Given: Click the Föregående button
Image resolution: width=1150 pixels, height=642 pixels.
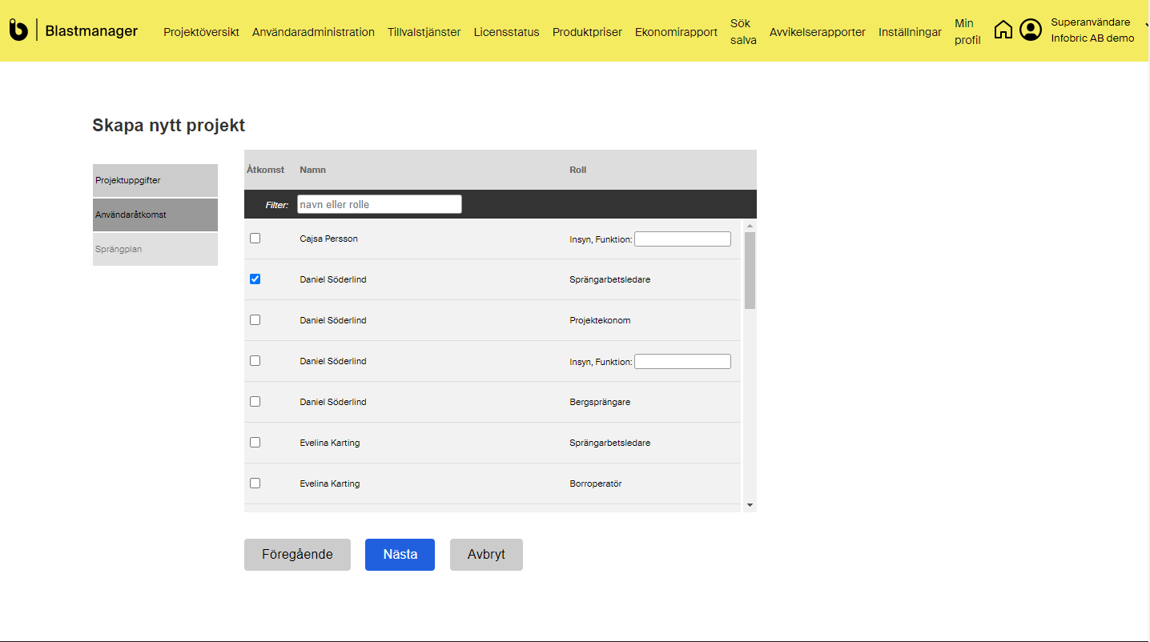Looking at the screenshot, I should tap(297, 555).
